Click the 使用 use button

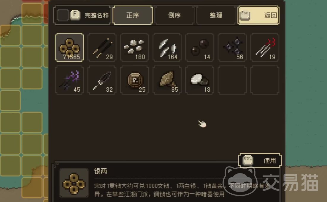click(x=260, y=160)
